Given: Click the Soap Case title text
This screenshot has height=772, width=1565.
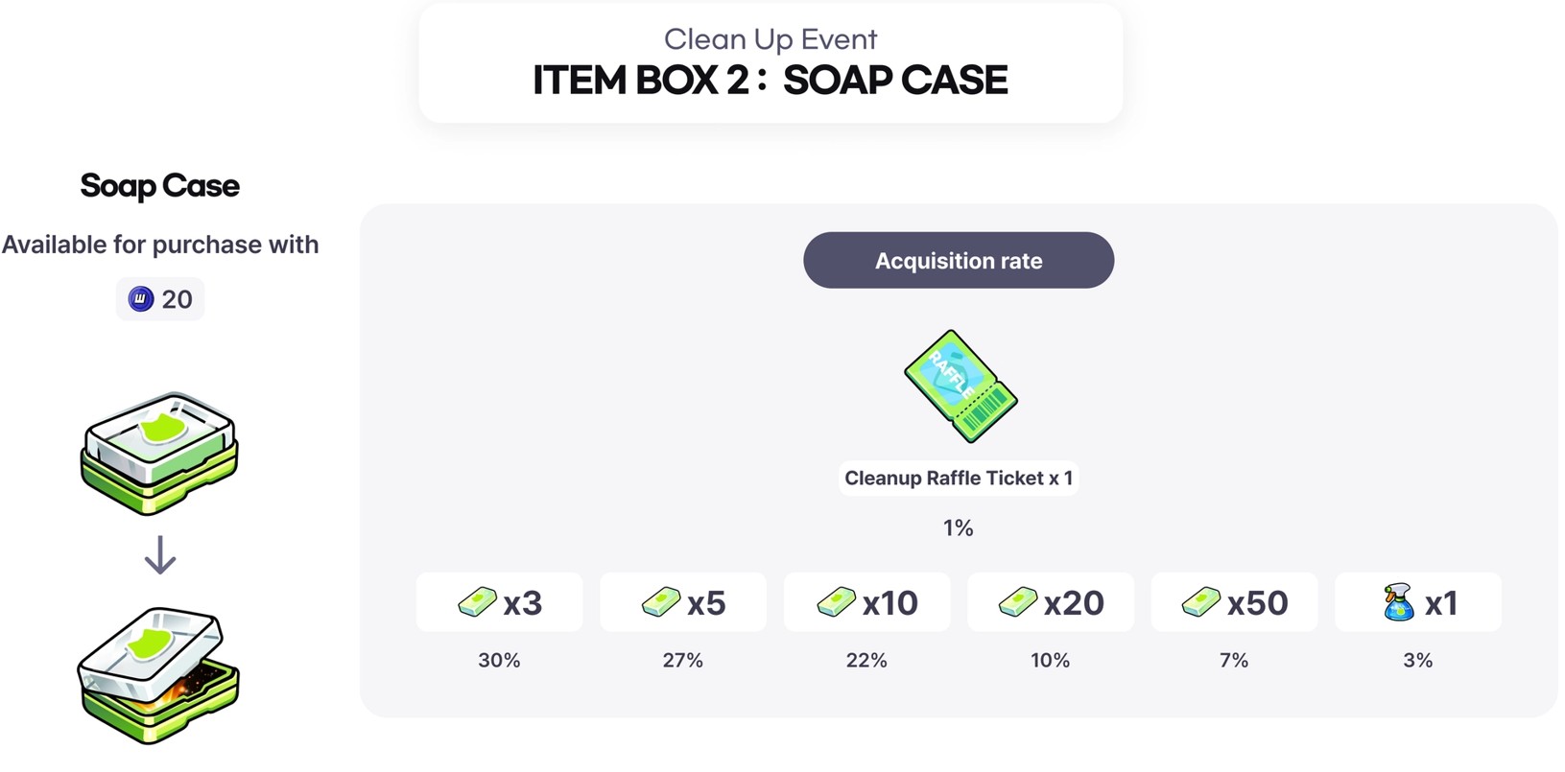Looking at the screenshot, I should click(160, 185).
